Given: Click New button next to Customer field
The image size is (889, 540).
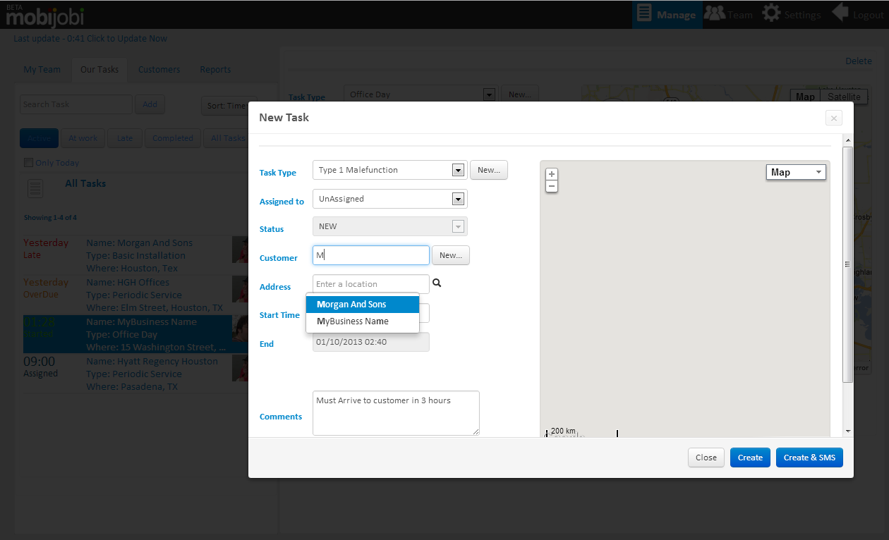Looking at the screenshot, I should point(451,255).
